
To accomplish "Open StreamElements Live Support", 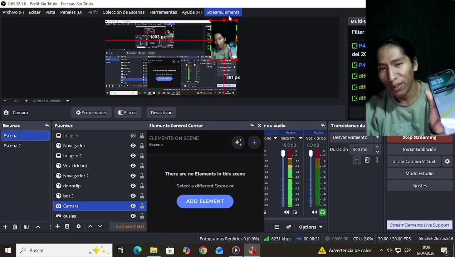I will pyautogui.click(x=420, y=225).
